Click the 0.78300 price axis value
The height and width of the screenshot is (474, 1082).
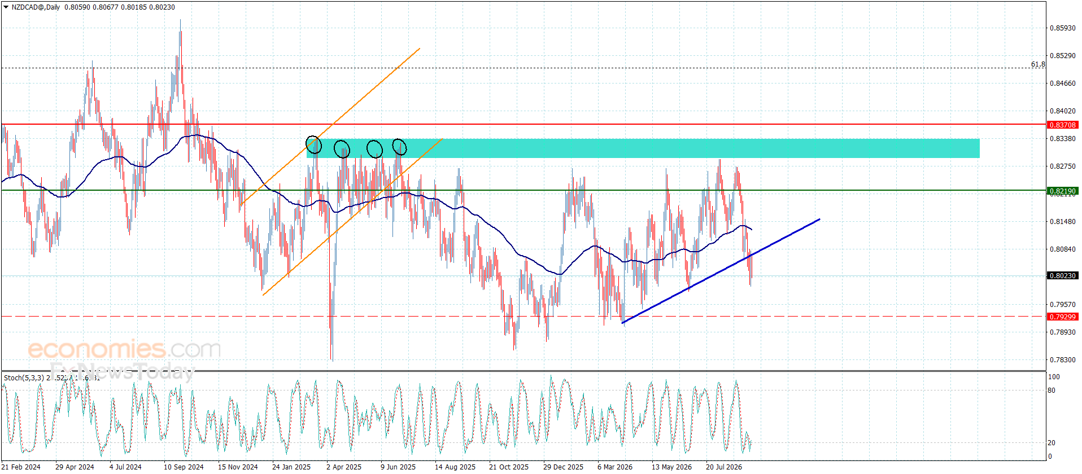point(1062,359)
